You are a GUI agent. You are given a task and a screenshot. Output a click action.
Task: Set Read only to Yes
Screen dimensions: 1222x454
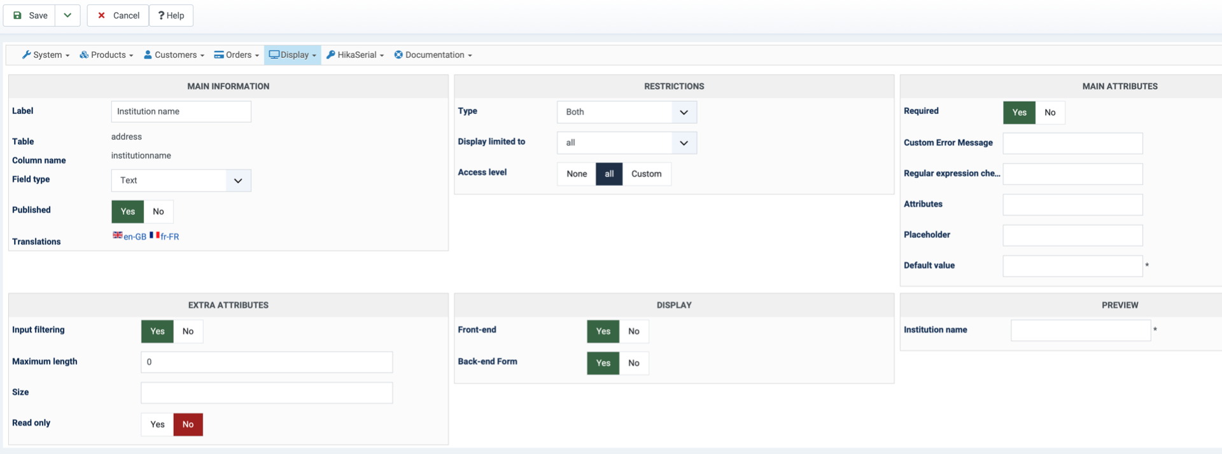pyautogui.click(x=157, y=424)
